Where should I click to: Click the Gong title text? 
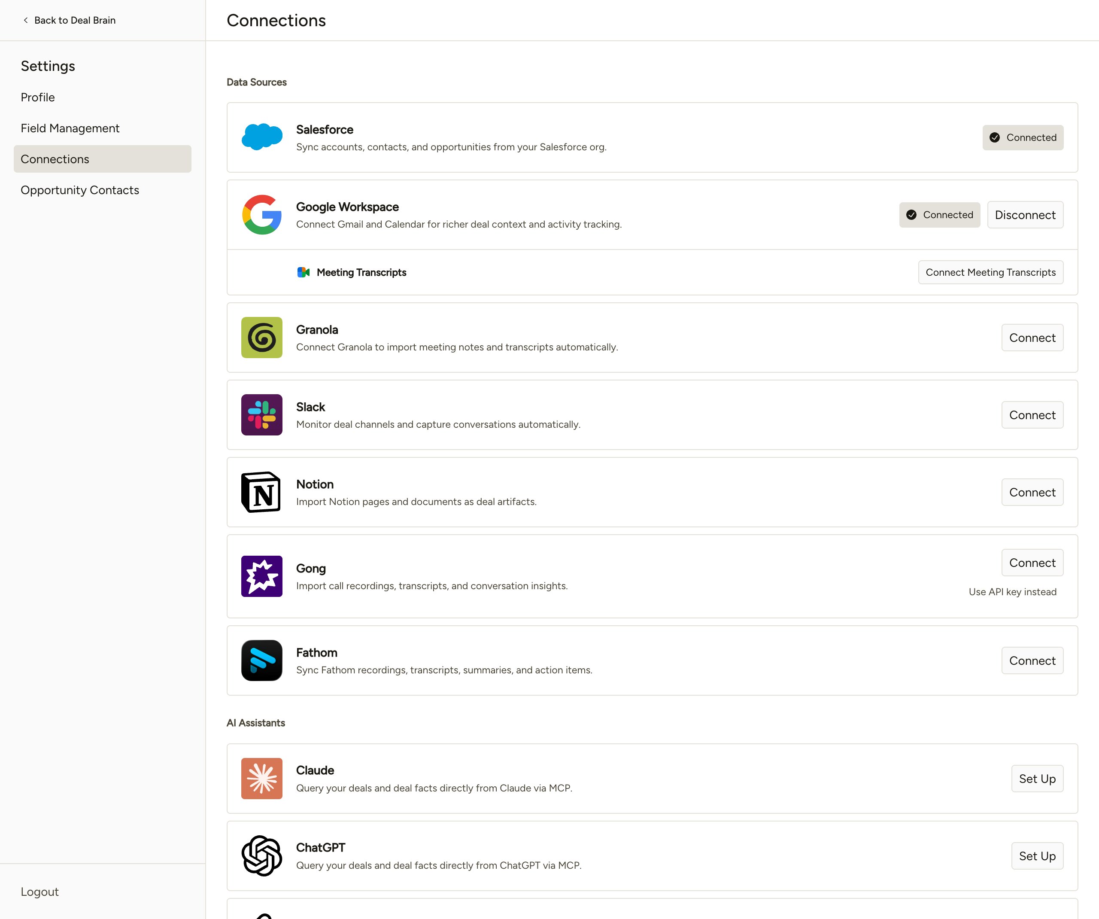point(311,568)
